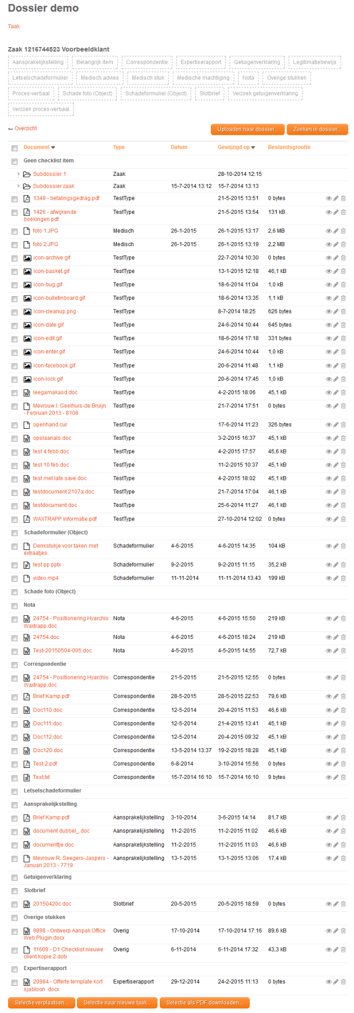Delete WAXTRAPP informatie.pdf trash icon
354x1013 pixels.
coord(343,519)
